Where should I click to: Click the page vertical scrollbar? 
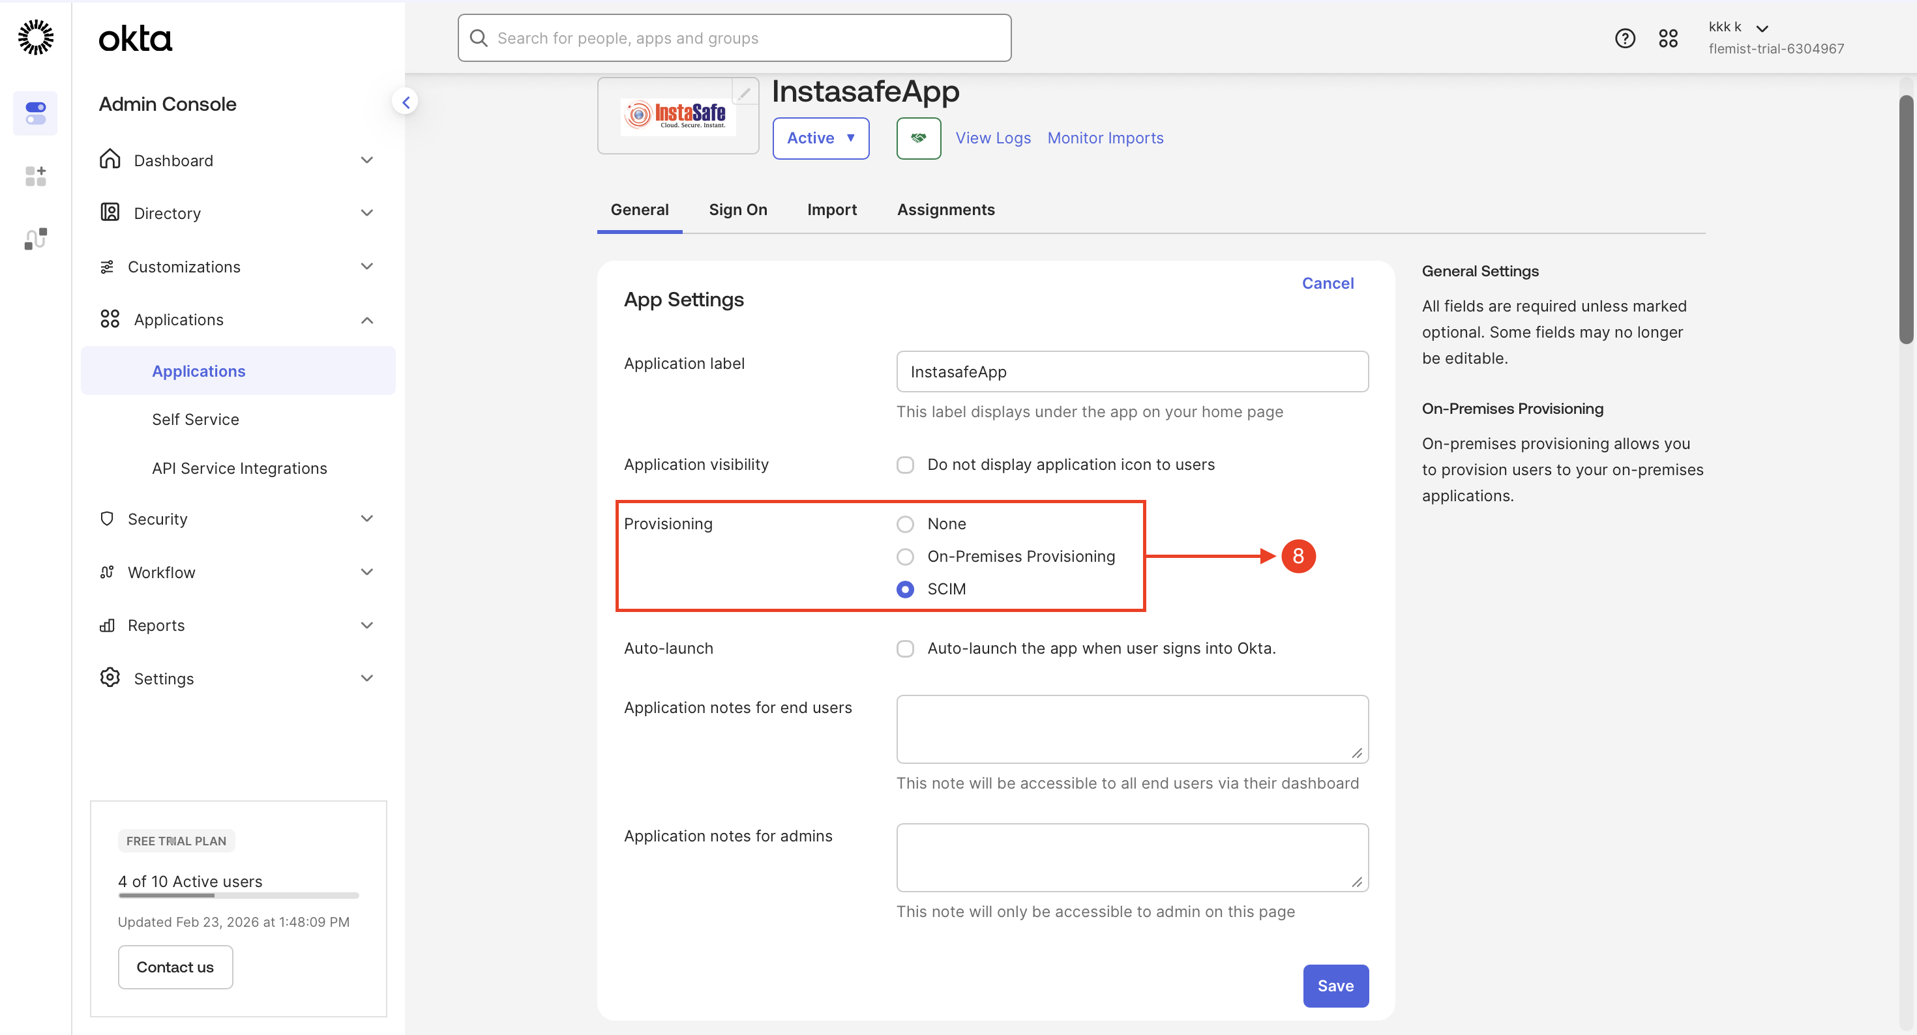pos(1905,220)
